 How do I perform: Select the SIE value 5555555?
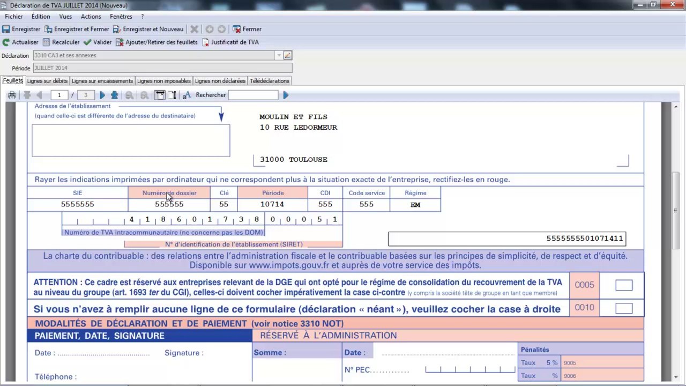(78, 204)
